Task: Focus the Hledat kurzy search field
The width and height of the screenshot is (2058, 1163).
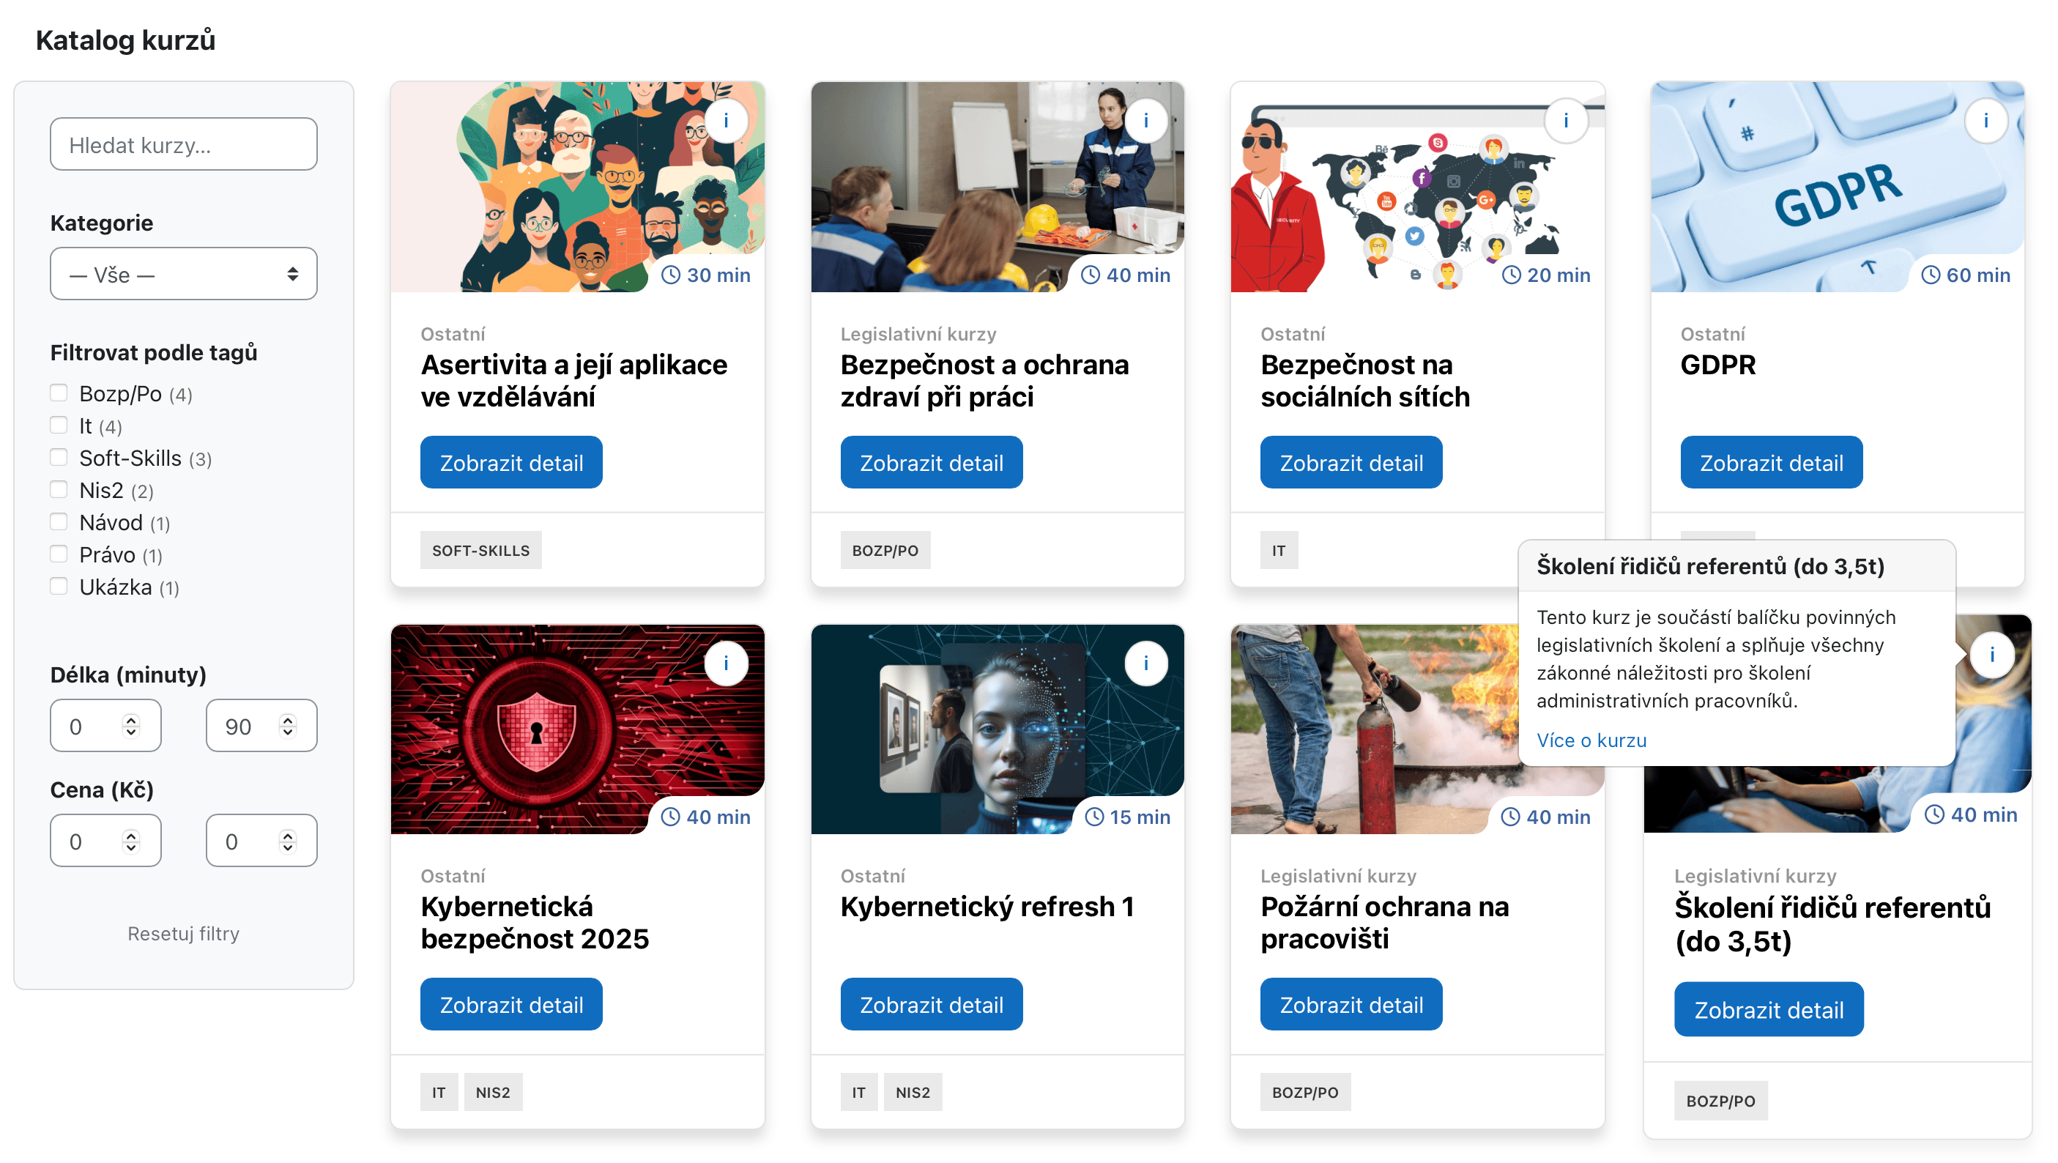Action: [184, 144]
